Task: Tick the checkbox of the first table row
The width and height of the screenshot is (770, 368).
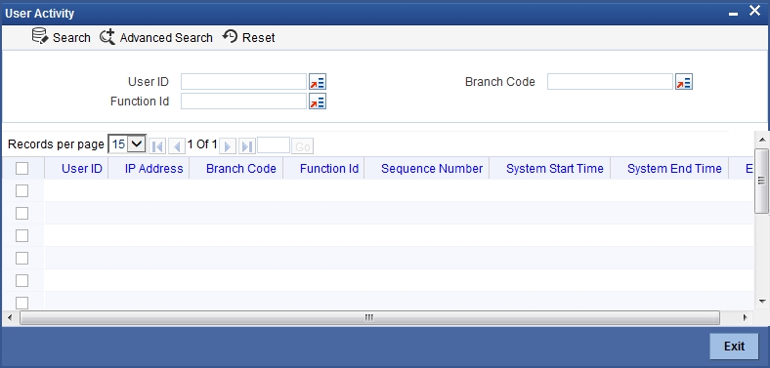Action: click(x=22, y=191)
